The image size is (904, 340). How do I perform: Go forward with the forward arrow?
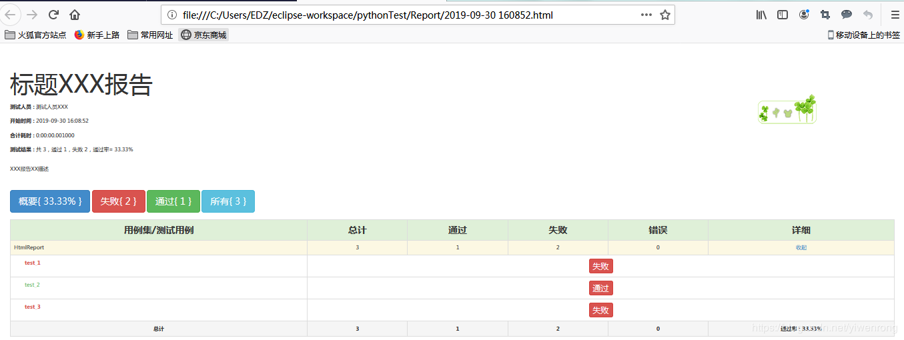point(32,15)
